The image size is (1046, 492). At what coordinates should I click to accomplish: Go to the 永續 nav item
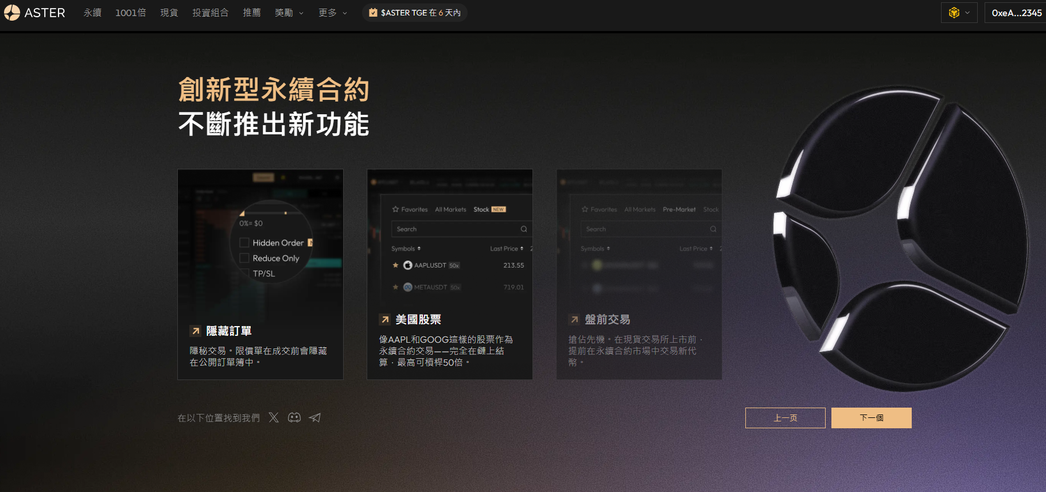pos(92,13)
